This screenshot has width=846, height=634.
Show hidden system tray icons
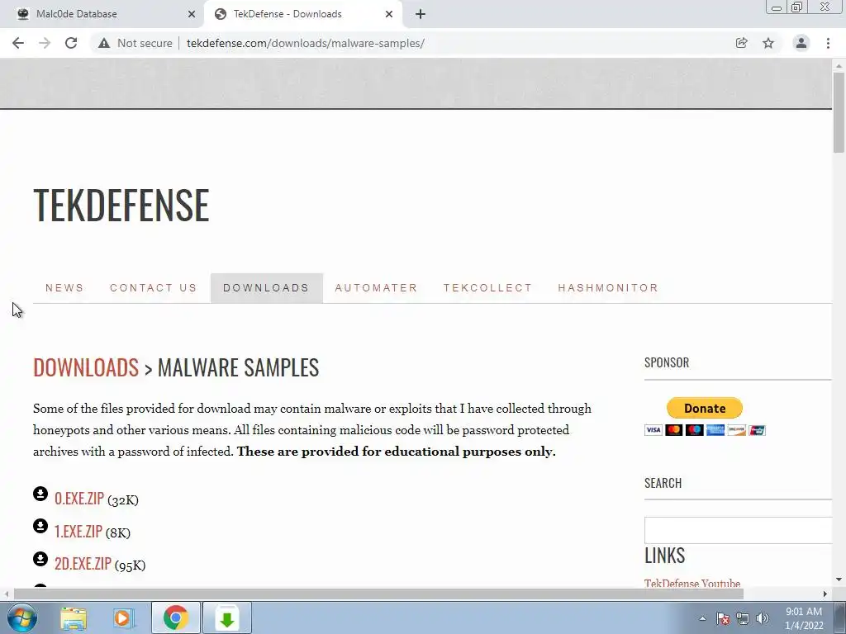[702, 618]
